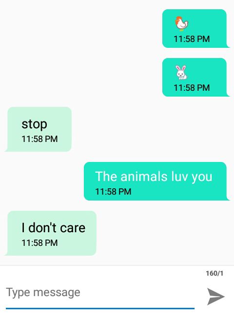This screenshot has width=234, height=321.
Task: Click the timestamp under the chicken emoji
Action: coord(192,39)
